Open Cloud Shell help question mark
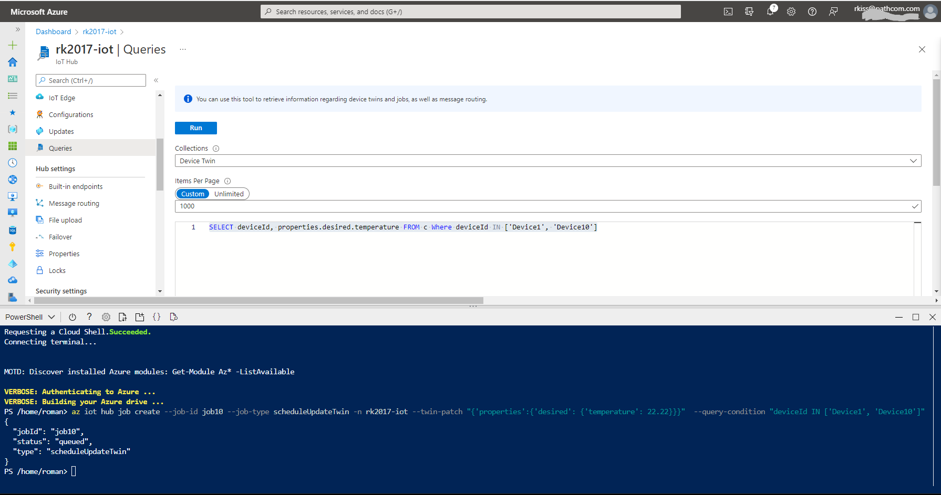The width and height of the screenshot is (941, 495). (89, 317)
